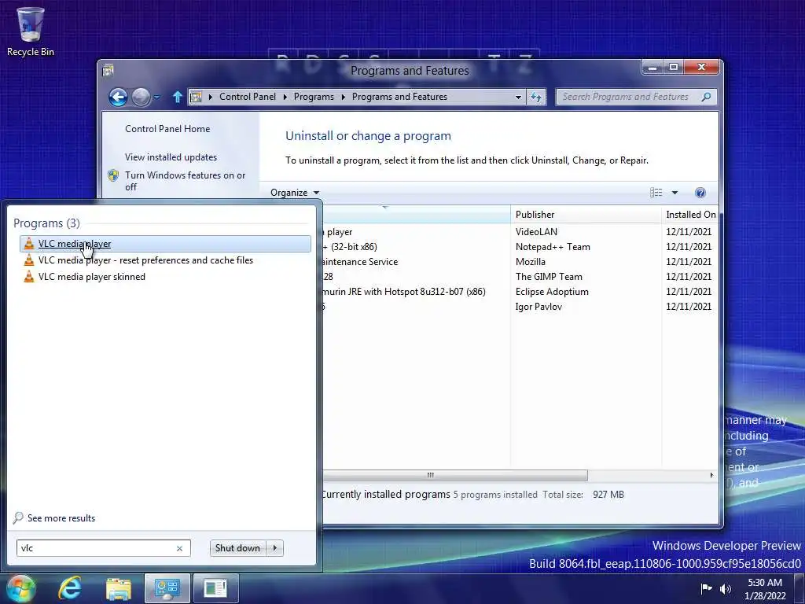Select the Eclipse Adoptium row
The height and width of the screenshot is (604, 805).
(519, 292)
